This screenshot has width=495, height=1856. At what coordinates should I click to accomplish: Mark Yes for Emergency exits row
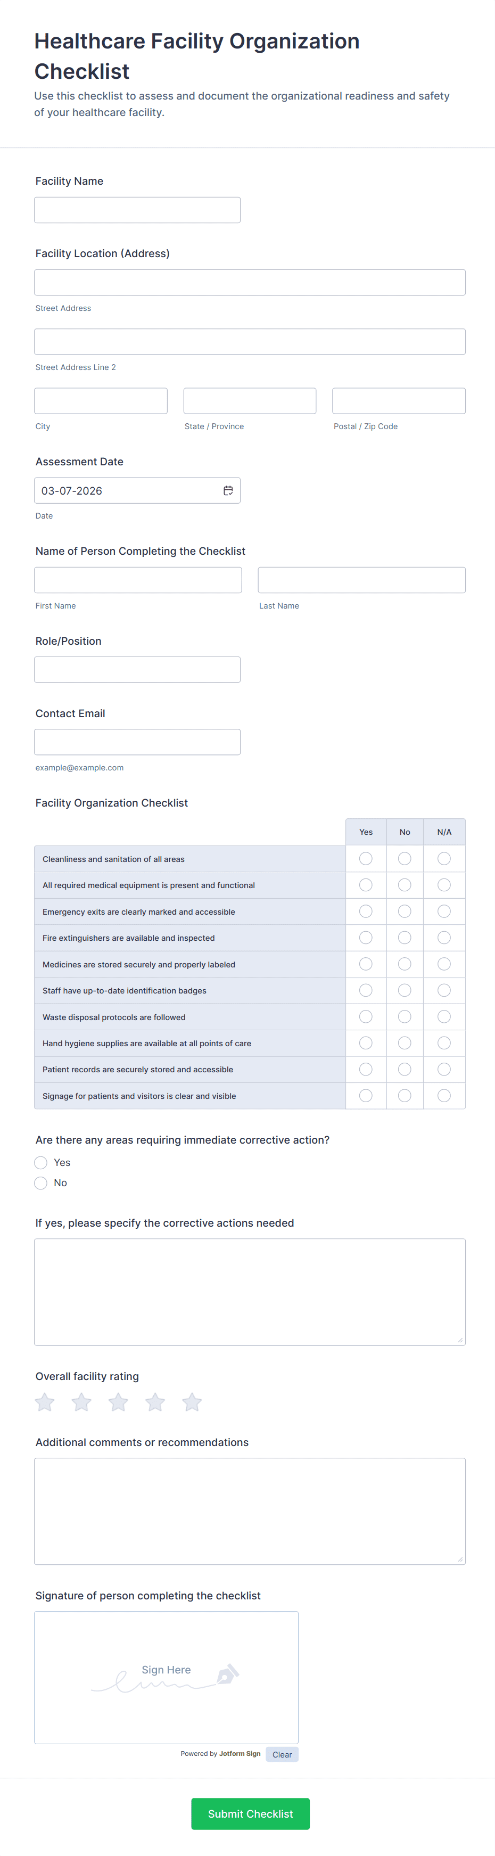[366, 911]
